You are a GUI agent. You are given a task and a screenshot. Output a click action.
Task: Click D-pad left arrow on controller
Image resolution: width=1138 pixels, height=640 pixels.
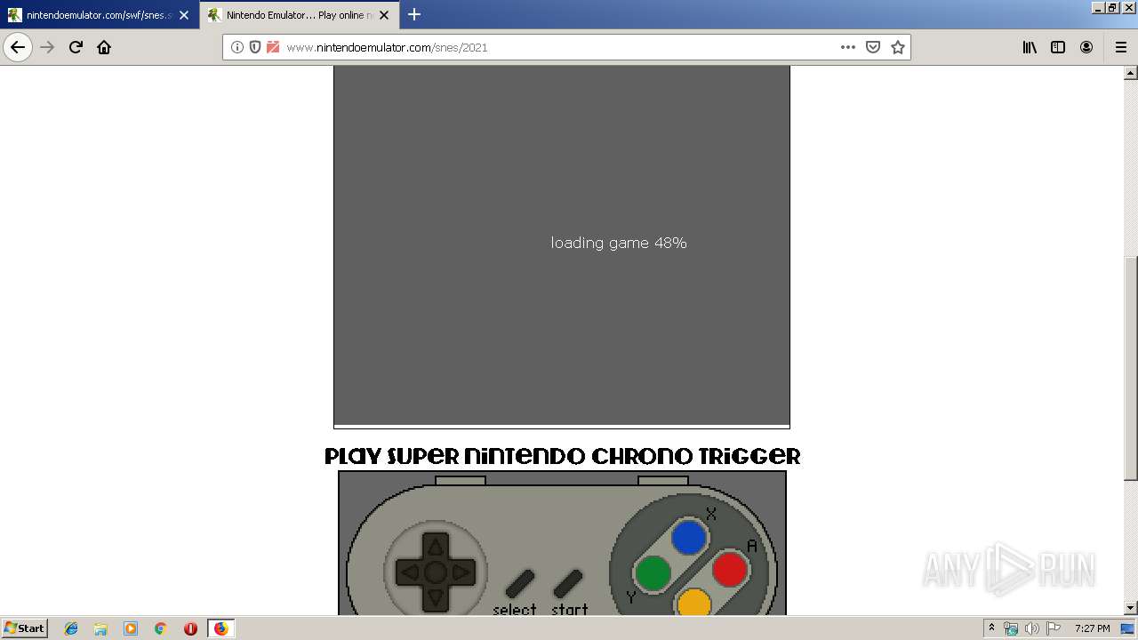(x=409, y=573)
